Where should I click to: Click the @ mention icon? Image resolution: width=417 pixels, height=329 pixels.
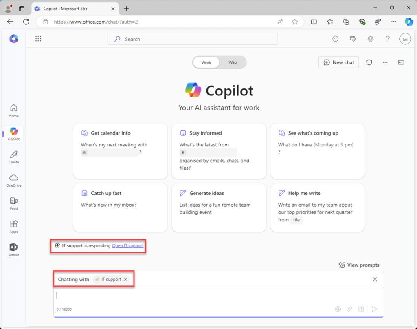[338, 309]
